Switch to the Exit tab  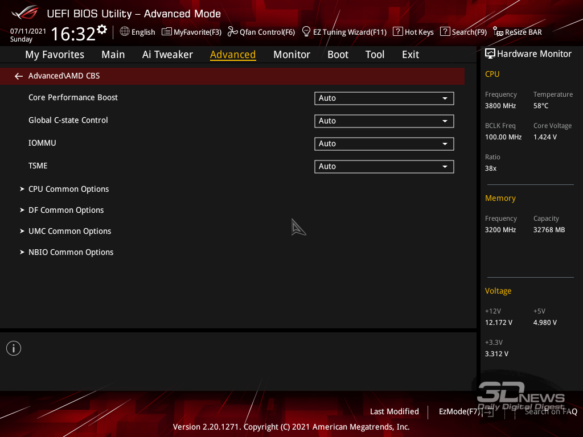pyautogui.click(x=410, y=55)
